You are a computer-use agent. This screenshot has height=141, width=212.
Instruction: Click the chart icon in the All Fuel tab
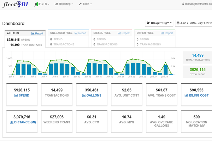point(33,33)
